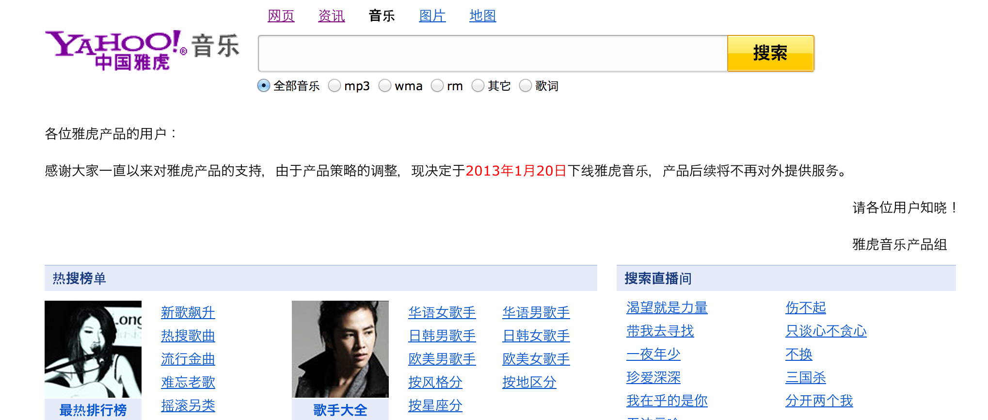Open the 歌手大全 label link
The width and height of the screenshot is (988, 420).
pos(340,410)
